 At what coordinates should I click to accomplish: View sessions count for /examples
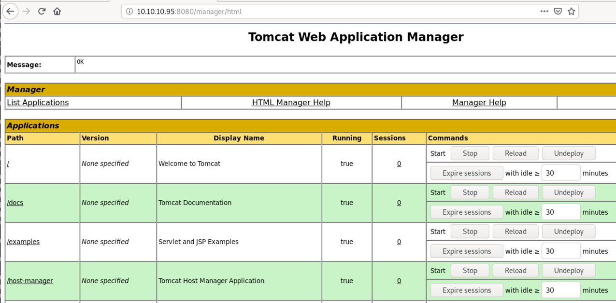399,242
